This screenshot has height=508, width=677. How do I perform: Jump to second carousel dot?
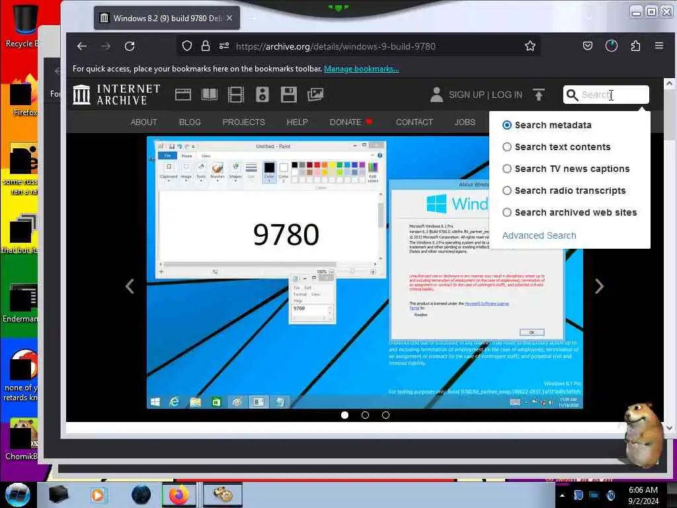pos(365,415)
